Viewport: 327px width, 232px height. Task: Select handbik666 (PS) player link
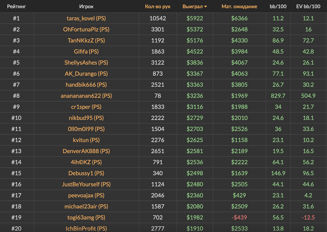point(86,84)
